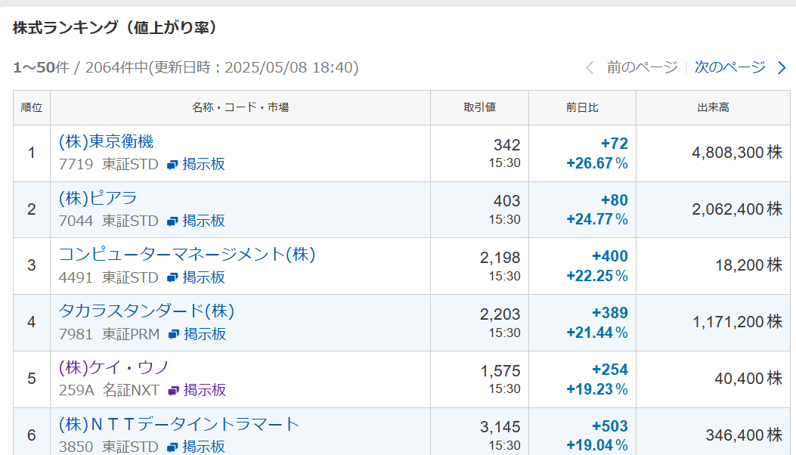Open 掲示板 text link for 東京衡機
Screen dimensions: 796x455
(x=203, y=165)
